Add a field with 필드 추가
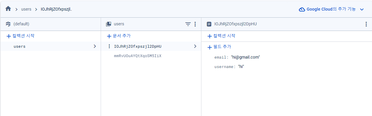The image size is (372, 116). click(x=219, y=47)
